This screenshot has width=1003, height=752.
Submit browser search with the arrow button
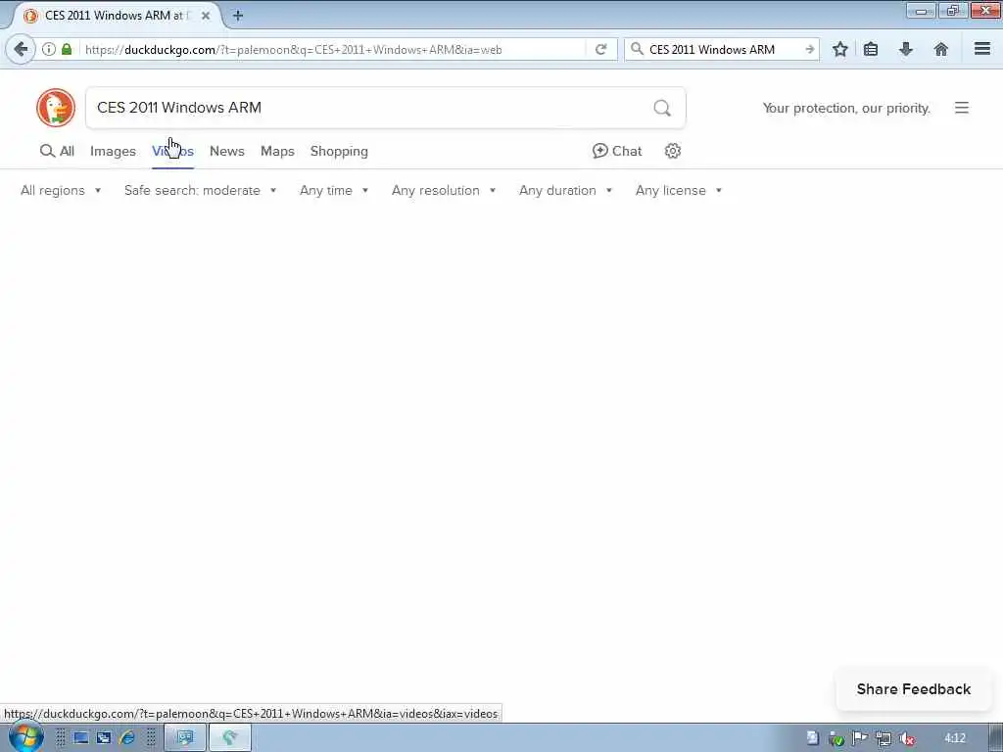tap(809, 49)
